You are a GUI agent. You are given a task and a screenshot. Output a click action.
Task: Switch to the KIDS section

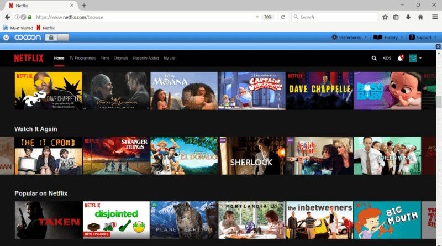[387, 59]
